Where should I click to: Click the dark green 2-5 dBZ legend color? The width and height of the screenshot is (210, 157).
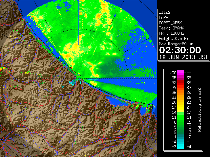tap(180, 132)
